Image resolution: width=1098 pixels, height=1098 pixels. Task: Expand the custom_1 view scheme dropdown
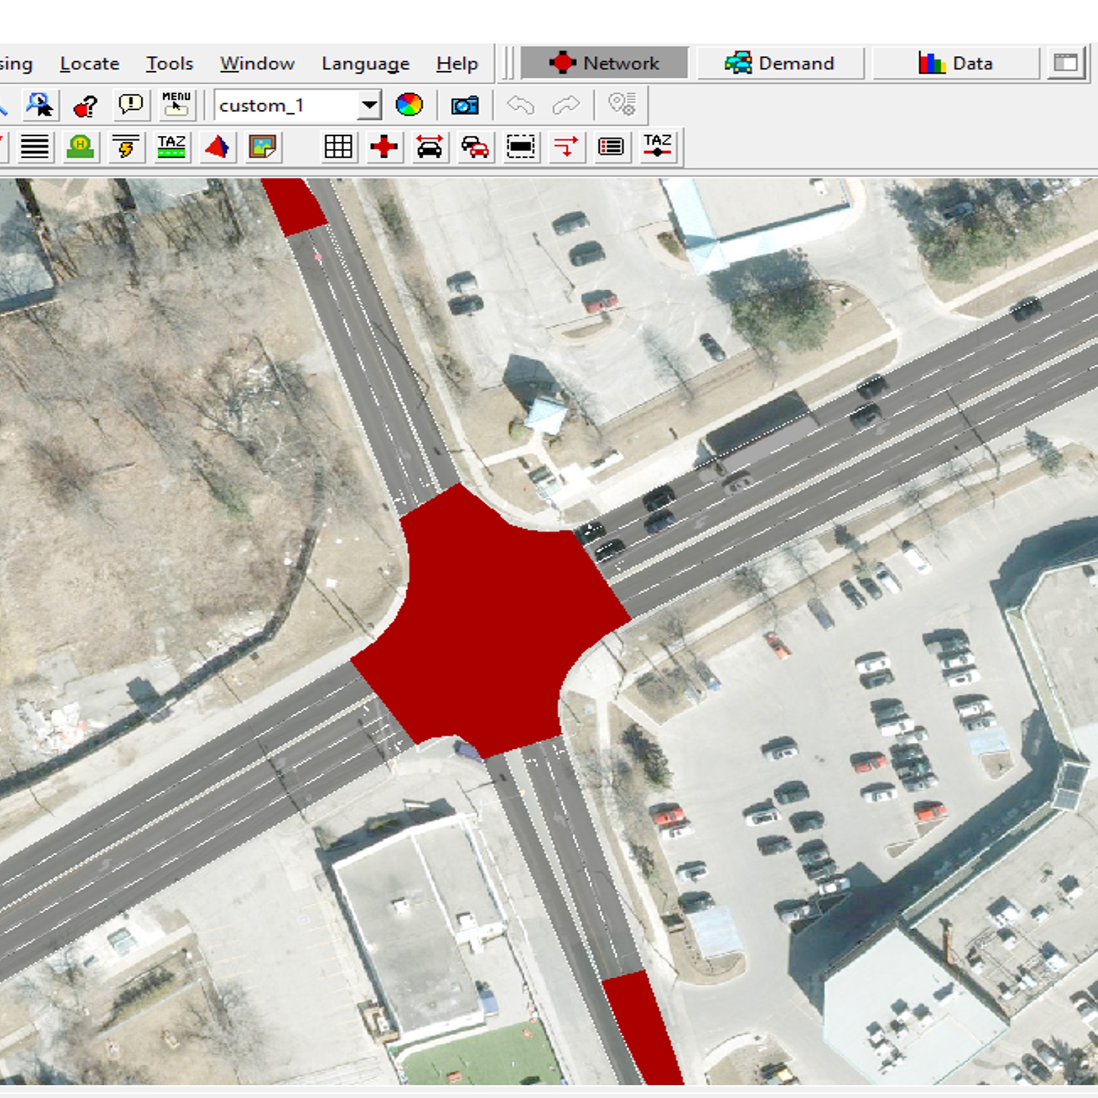pyautogui.click(x=370, y=105)
